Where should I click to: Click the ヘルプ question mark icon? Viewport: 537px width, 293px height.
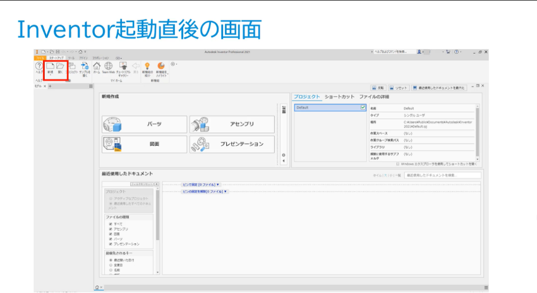click(39, 66)
